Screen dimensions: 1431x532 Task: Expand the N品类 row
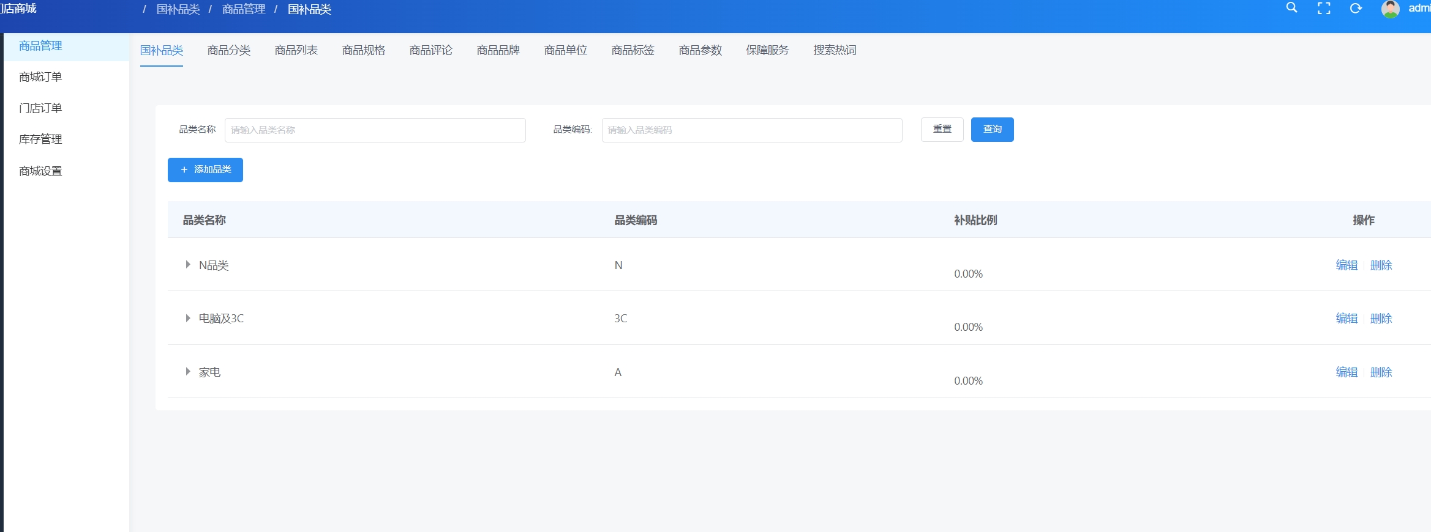(188, 265)
